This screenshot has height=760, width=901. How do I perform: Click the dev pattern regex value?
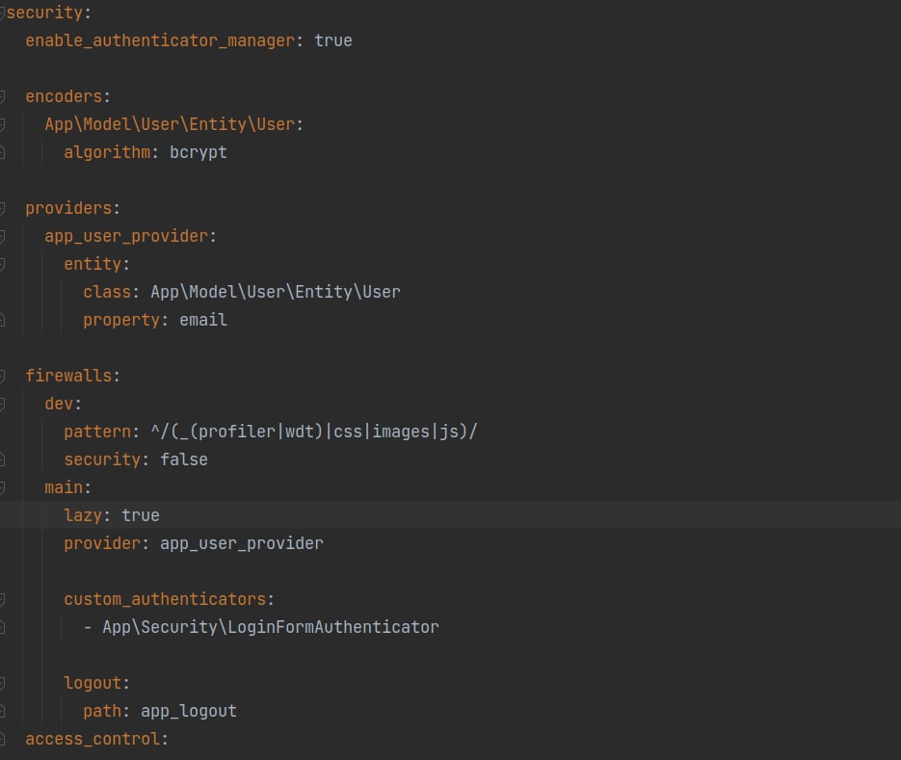(x=314, y=432)
